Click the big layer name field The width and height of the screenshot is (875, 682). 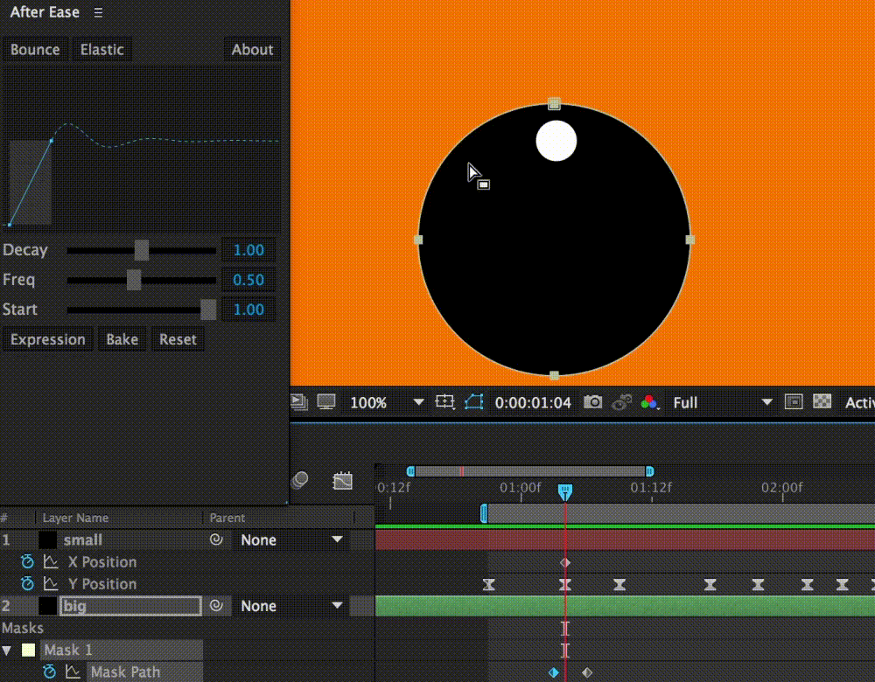[x=130, y=606]
